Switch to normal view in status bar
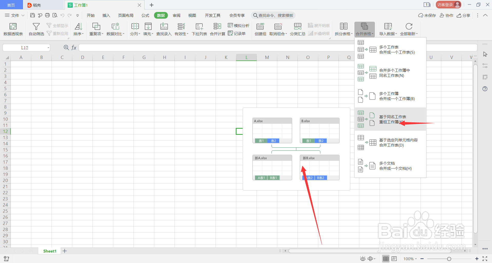Viewport: 492px width, 263px height. coord(386,259)
